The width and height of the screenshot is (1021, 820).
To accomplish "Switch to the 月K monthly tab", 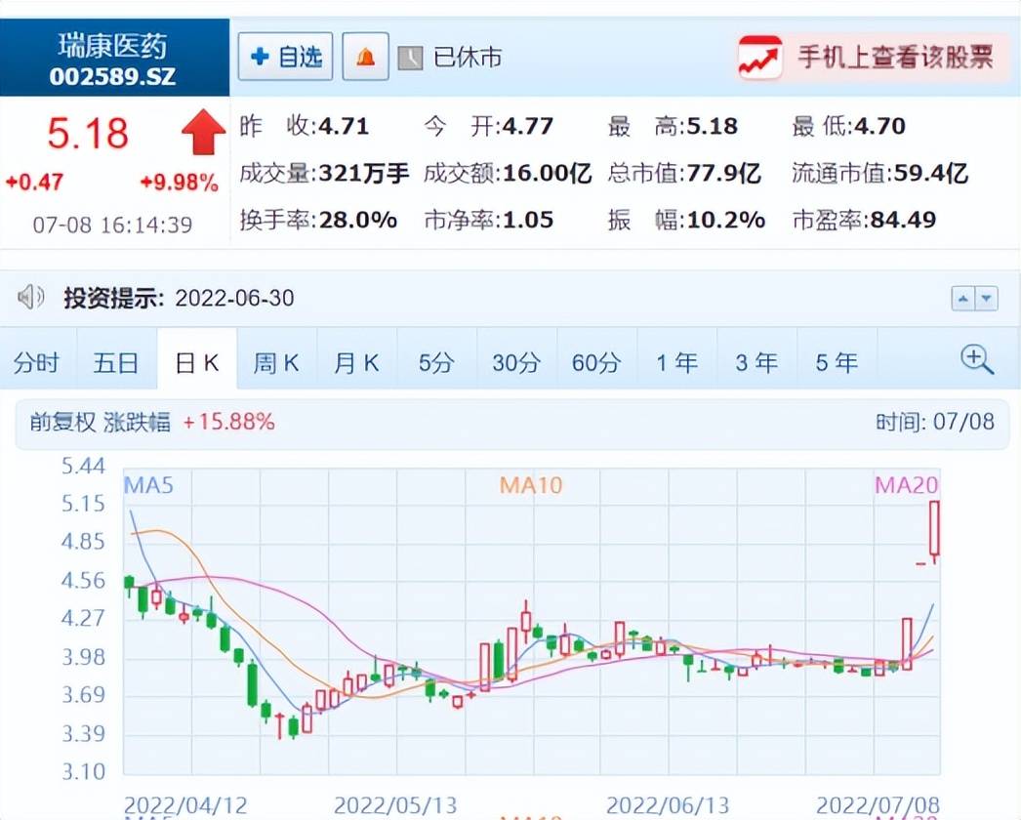I will pos(356,363).
